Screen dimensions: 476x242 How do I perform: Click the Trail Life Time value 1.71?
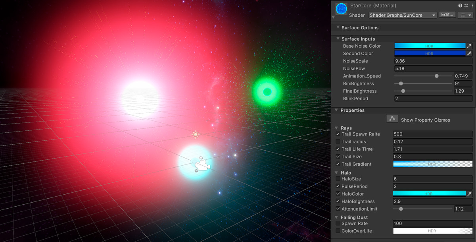[433, 149]
